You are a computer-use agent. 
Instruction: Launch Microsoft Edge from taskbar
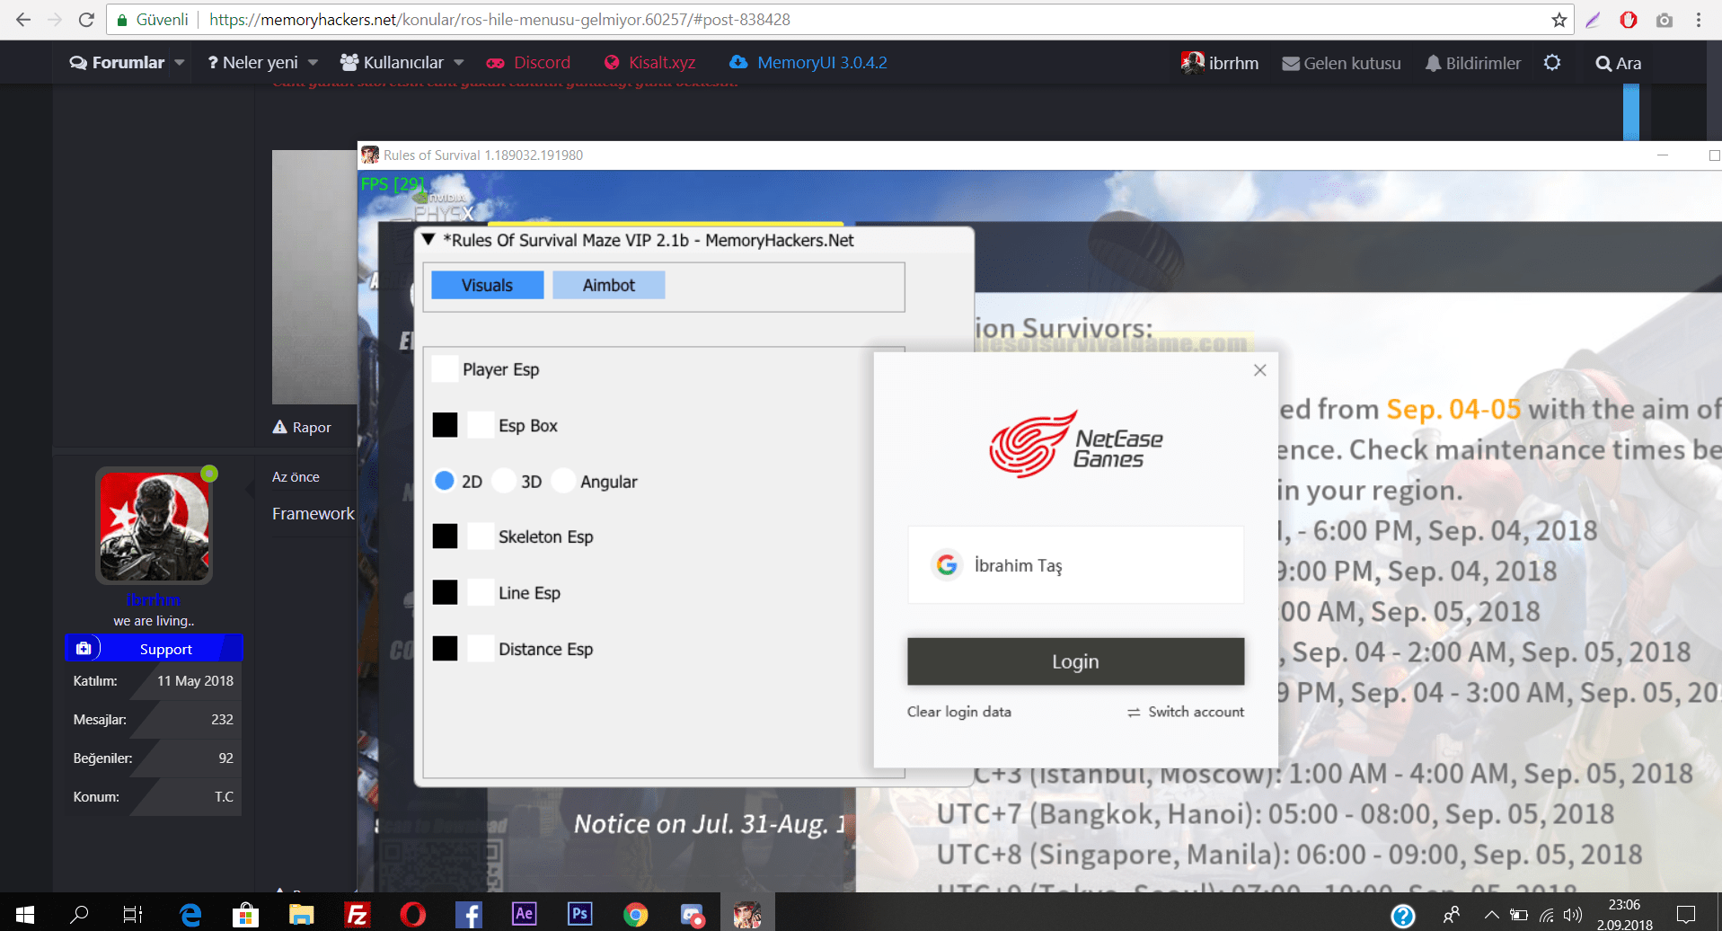click(190, 915)
